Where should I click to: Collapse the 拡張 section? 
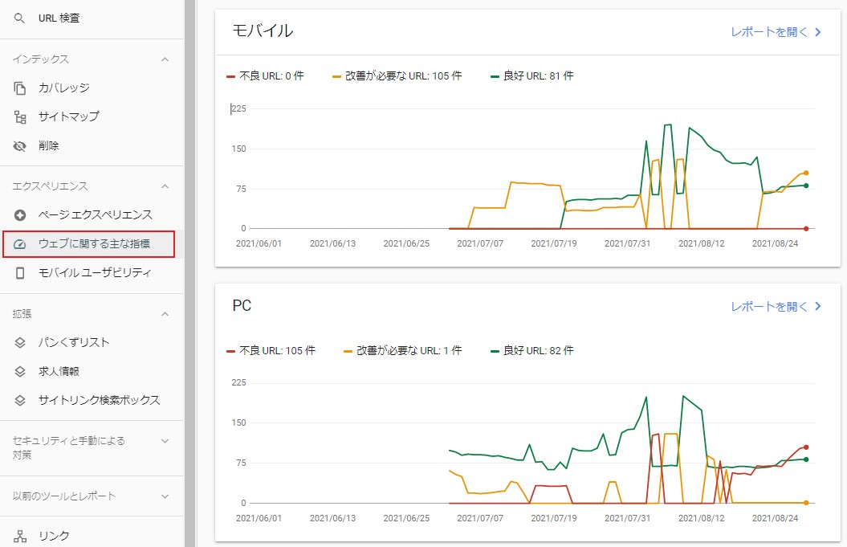[x=165, y=314]
